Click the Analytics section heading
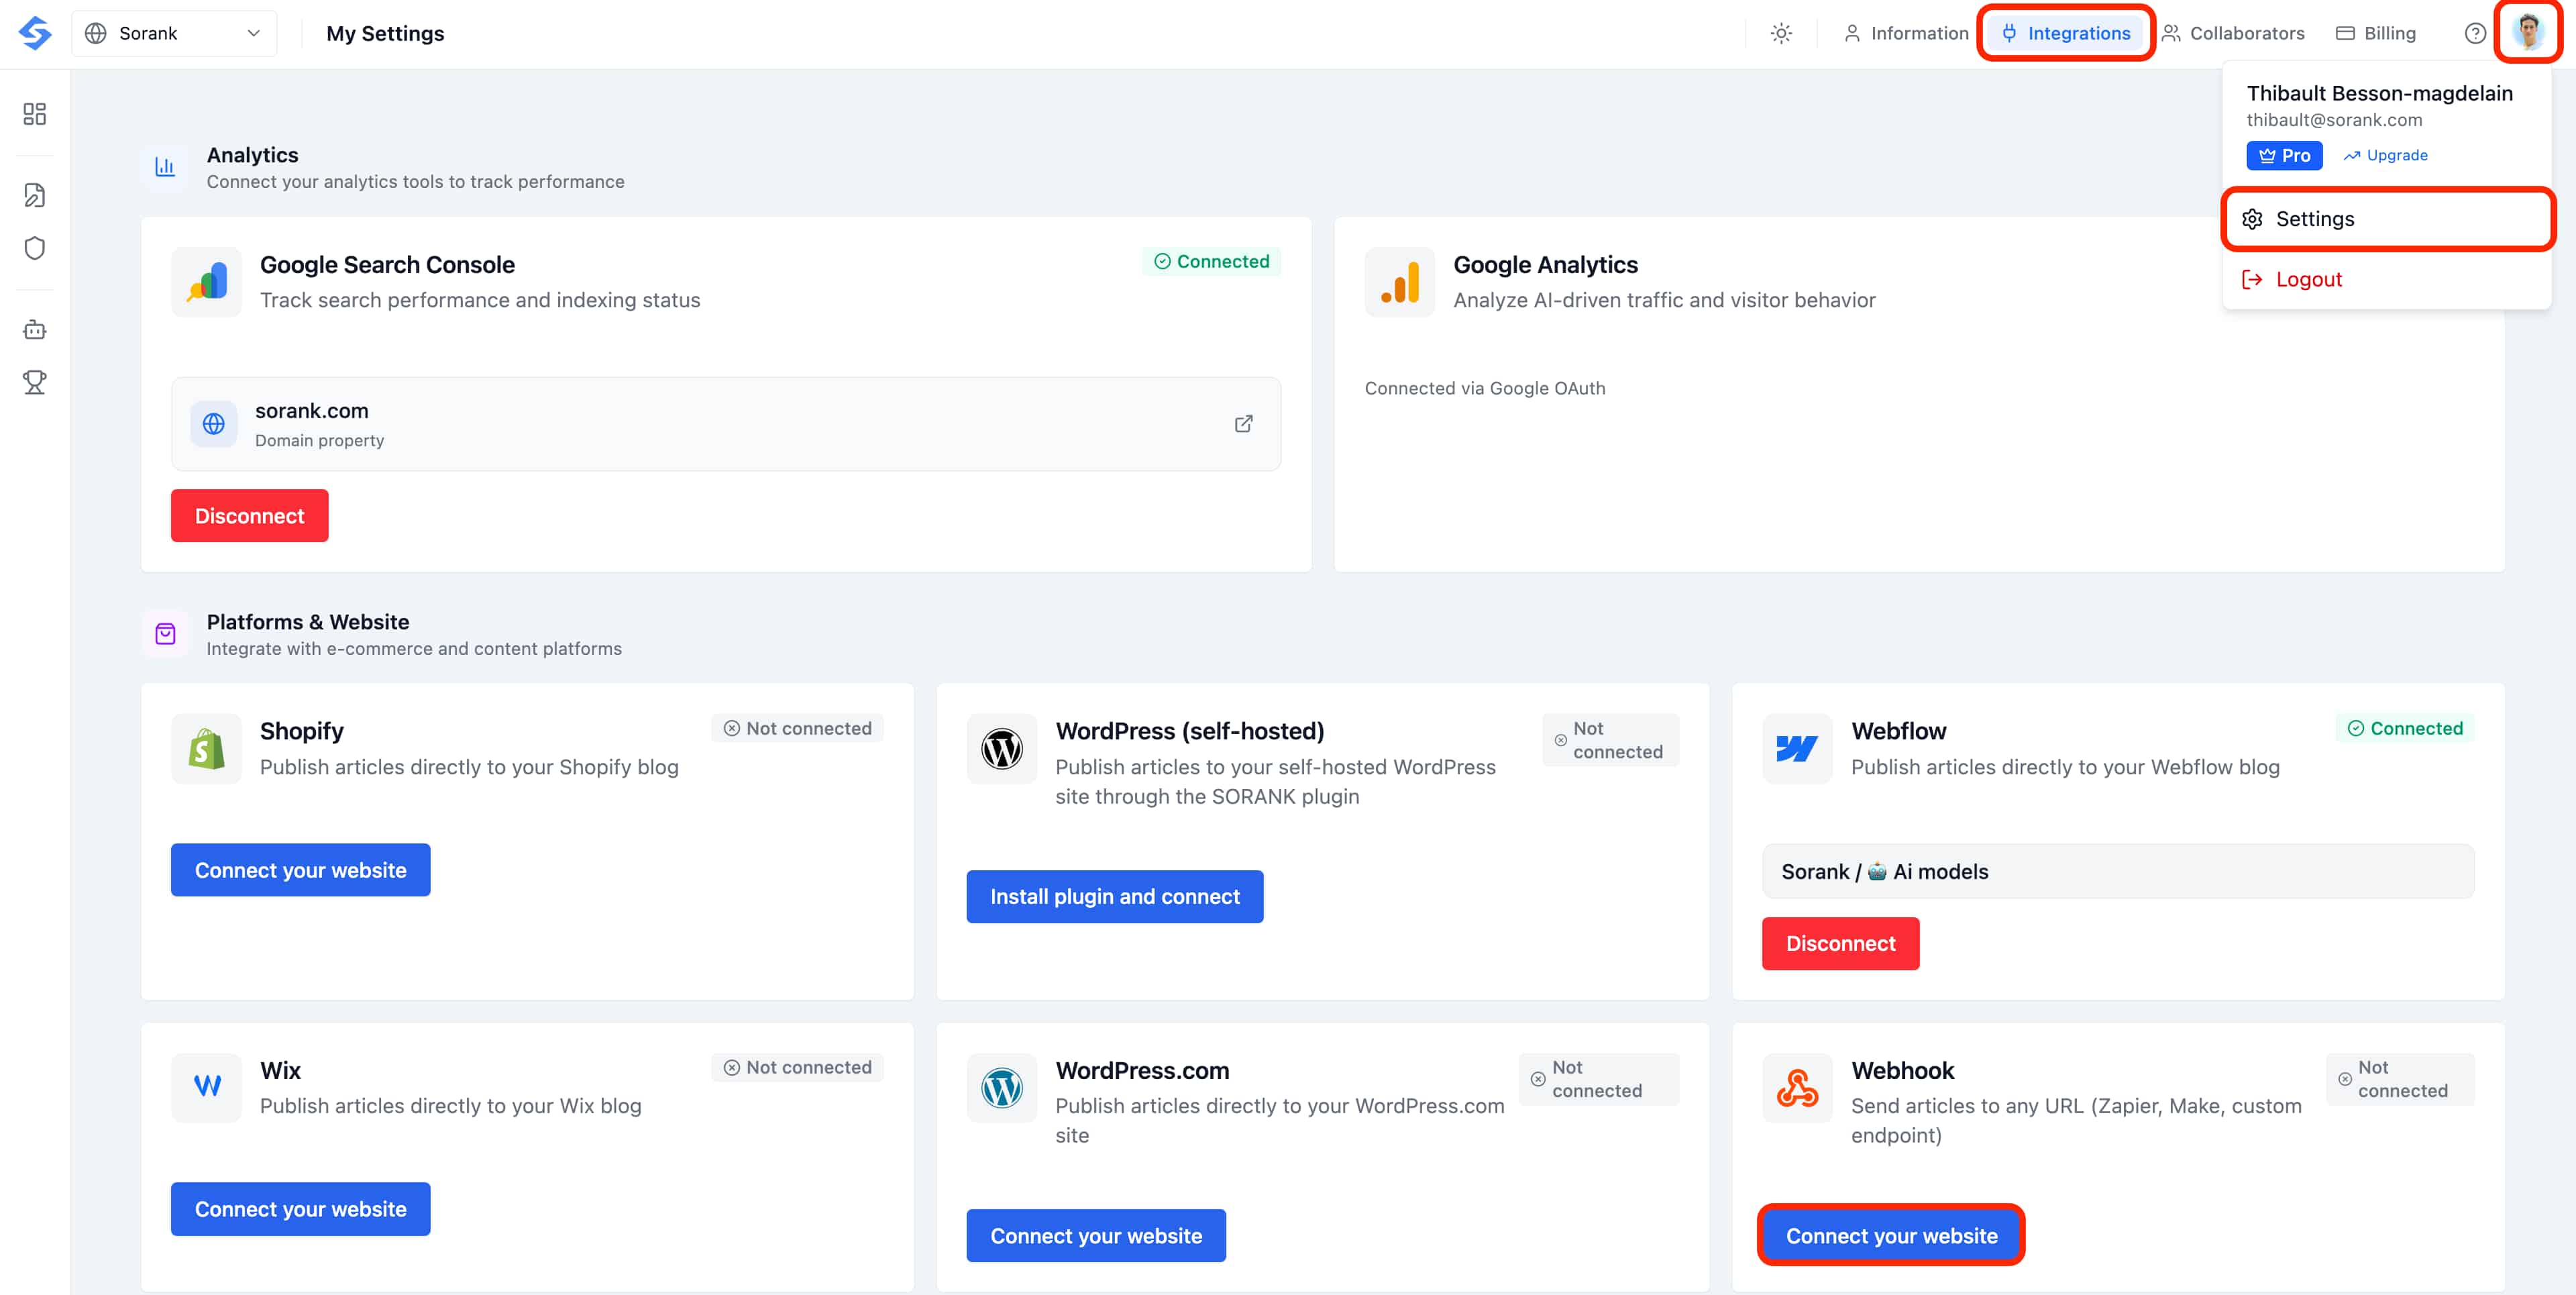This screenshot has width=2576, height=1295. coord(252,155)
